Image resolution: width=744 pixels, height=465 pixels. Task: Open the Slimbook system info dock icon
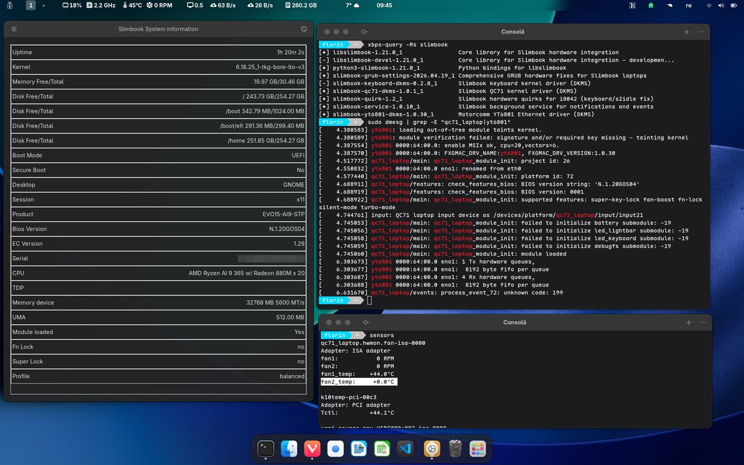coord(432,448)
